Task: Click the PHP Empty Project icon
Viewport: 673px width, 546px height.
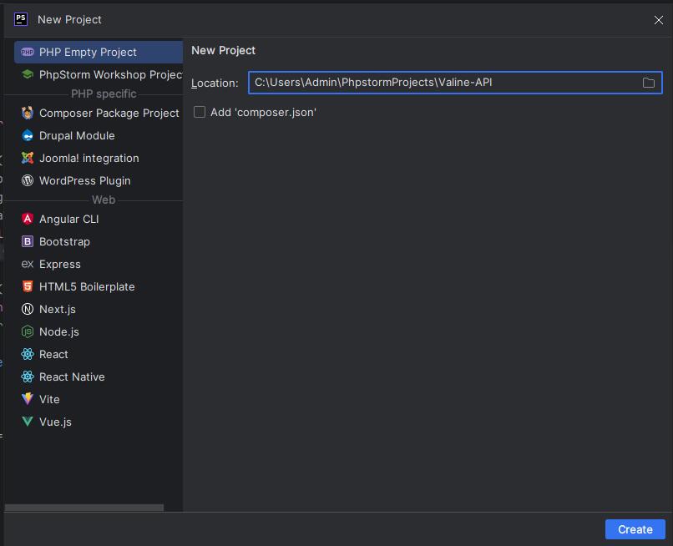Action: point(28,52)
